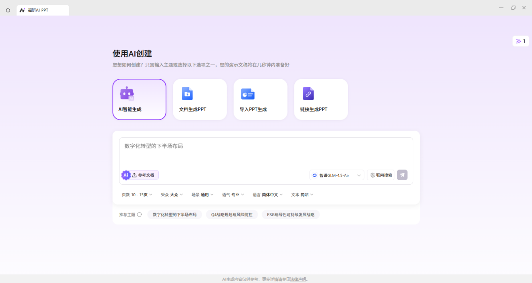
Task: Toggle 联网搜索 web search
Action: point(381,175)
